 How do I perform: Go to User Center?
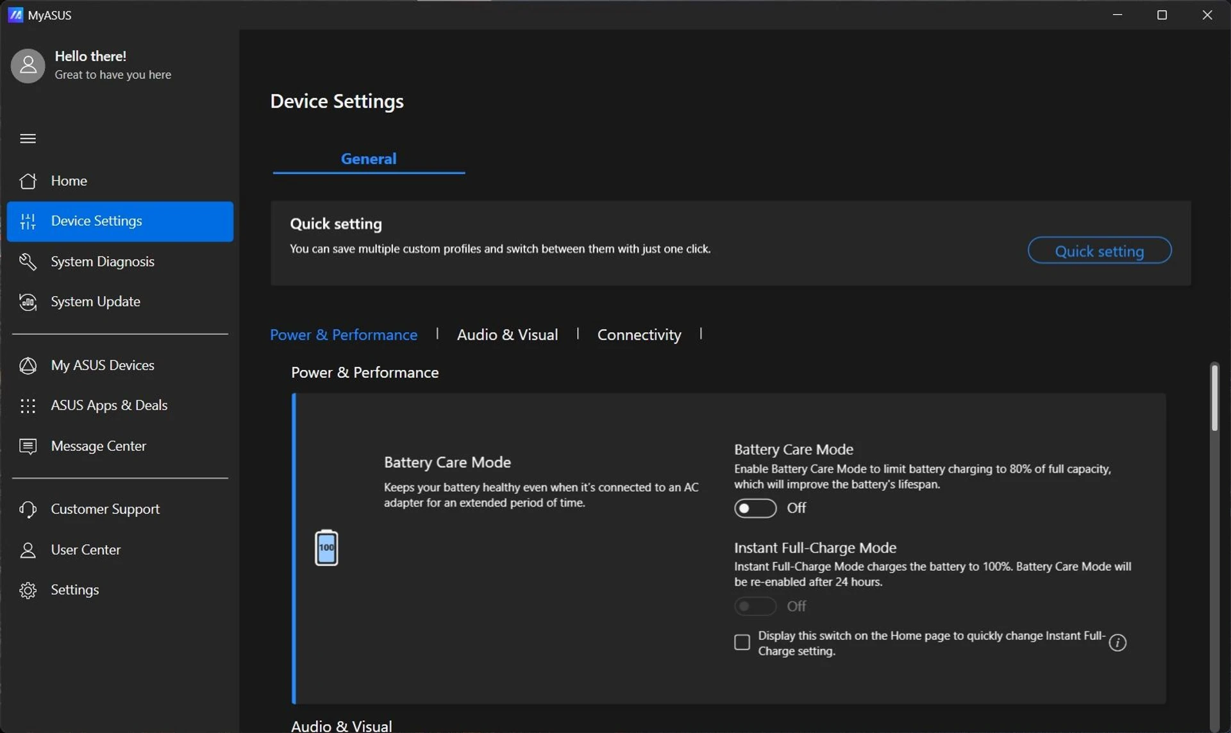pyautogui.click(x=120, y=550)
